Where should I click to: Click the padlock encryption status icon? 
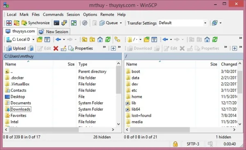pyautogui.click(x=175, y=144)
